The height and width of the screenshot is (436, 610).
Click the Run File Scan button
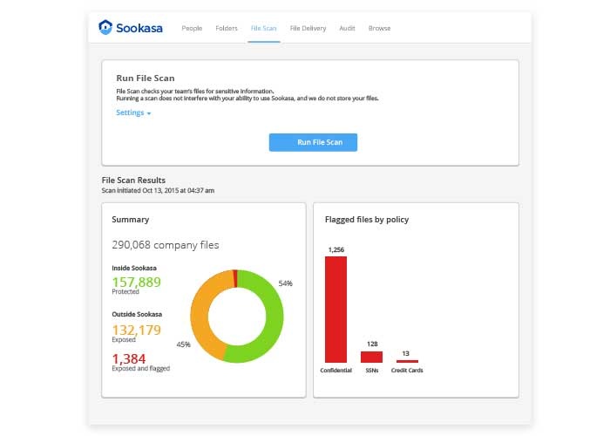pos(313,142)
